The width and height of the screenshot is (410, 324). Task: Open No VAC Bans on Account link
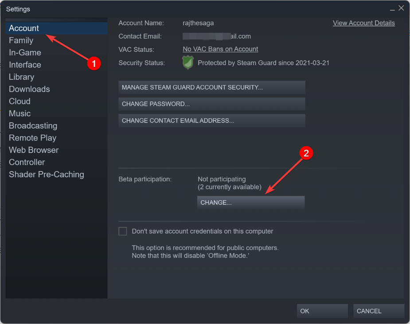click(220, 49)
